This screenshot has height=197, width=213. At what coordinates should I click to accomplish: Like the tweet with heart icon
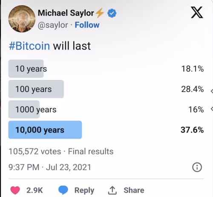click(15, 190)
